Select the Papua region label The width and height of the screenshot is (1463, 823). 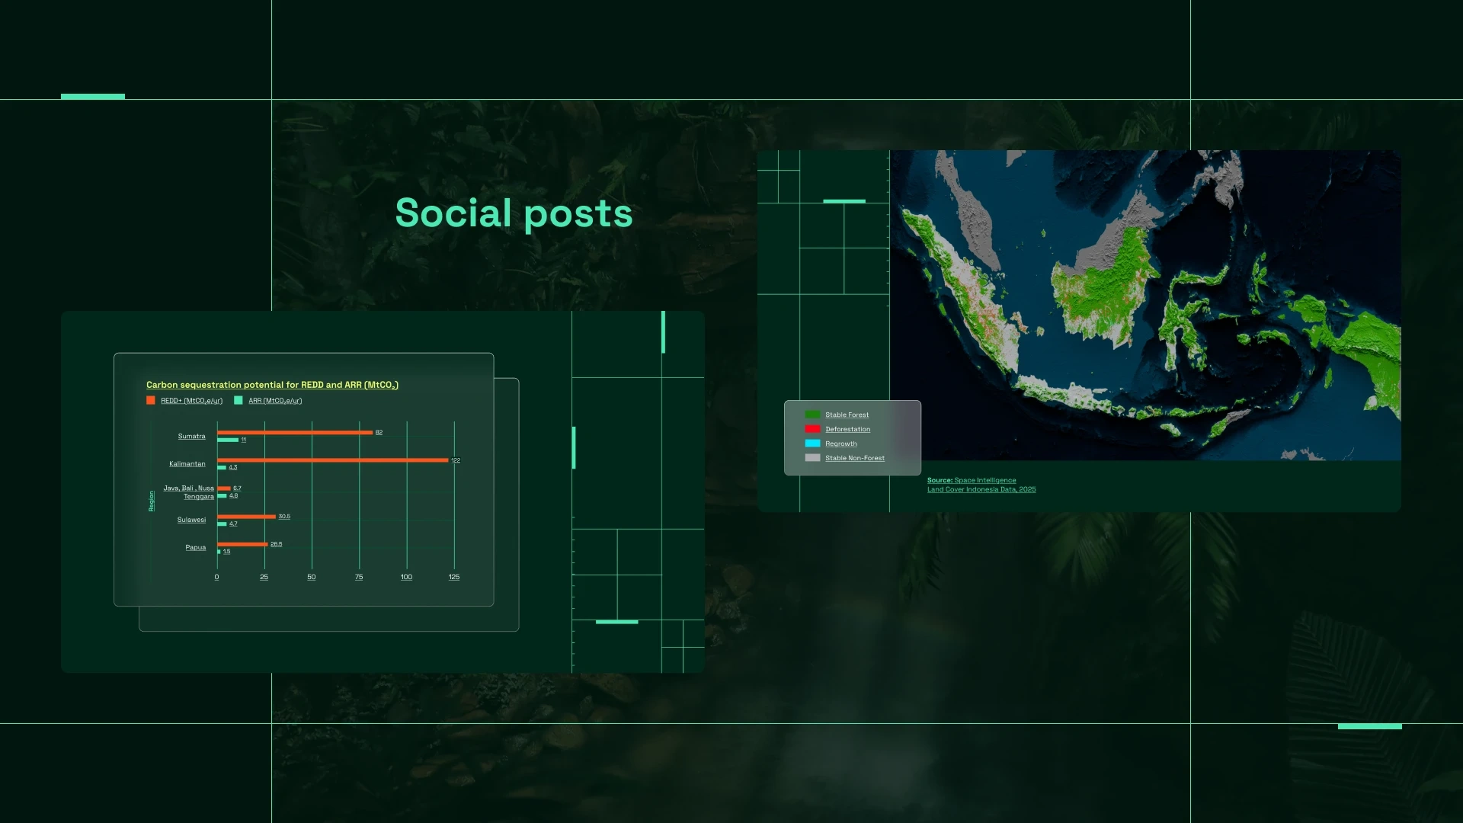(x=195, y=547)
